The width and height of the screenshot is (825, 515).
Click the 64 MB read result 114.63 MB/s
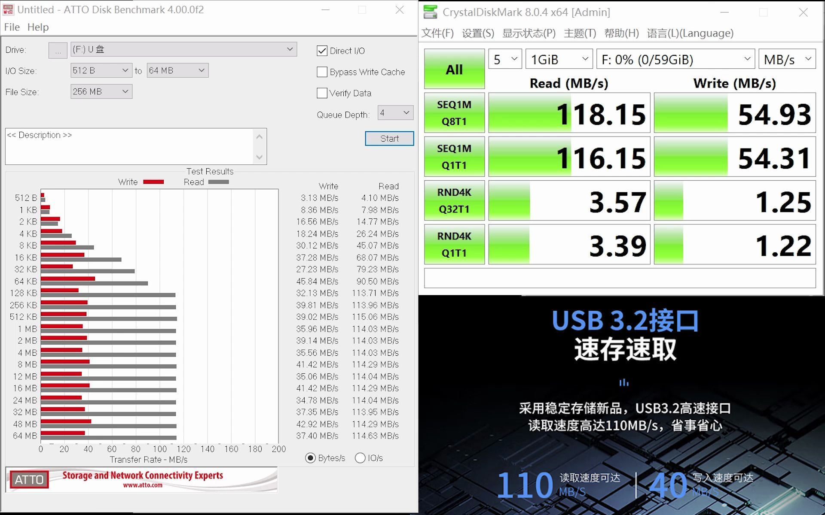375,436
